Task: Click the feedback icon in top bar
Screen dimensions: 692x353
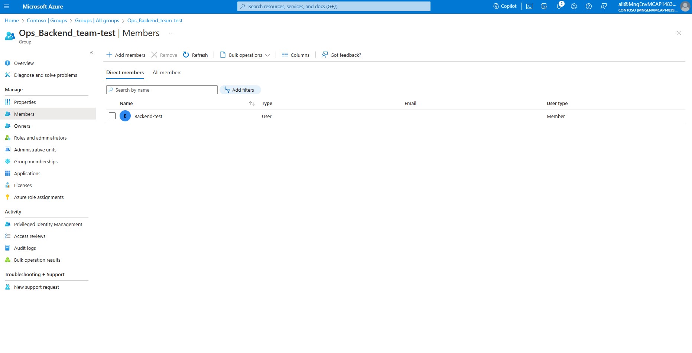Action: pyautogui.click(x=604, y=6)
